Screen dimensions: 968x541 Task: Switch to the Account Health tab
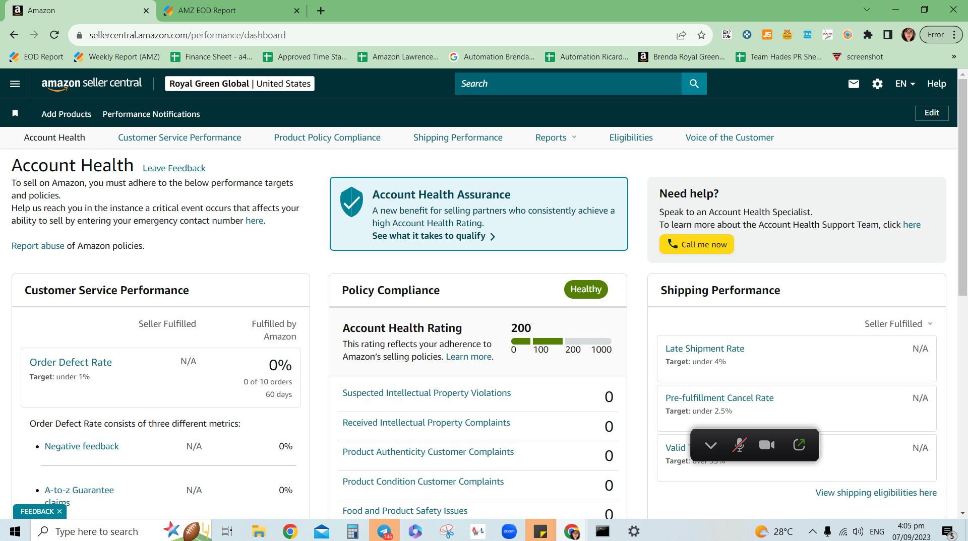click(x=54, y=138)
